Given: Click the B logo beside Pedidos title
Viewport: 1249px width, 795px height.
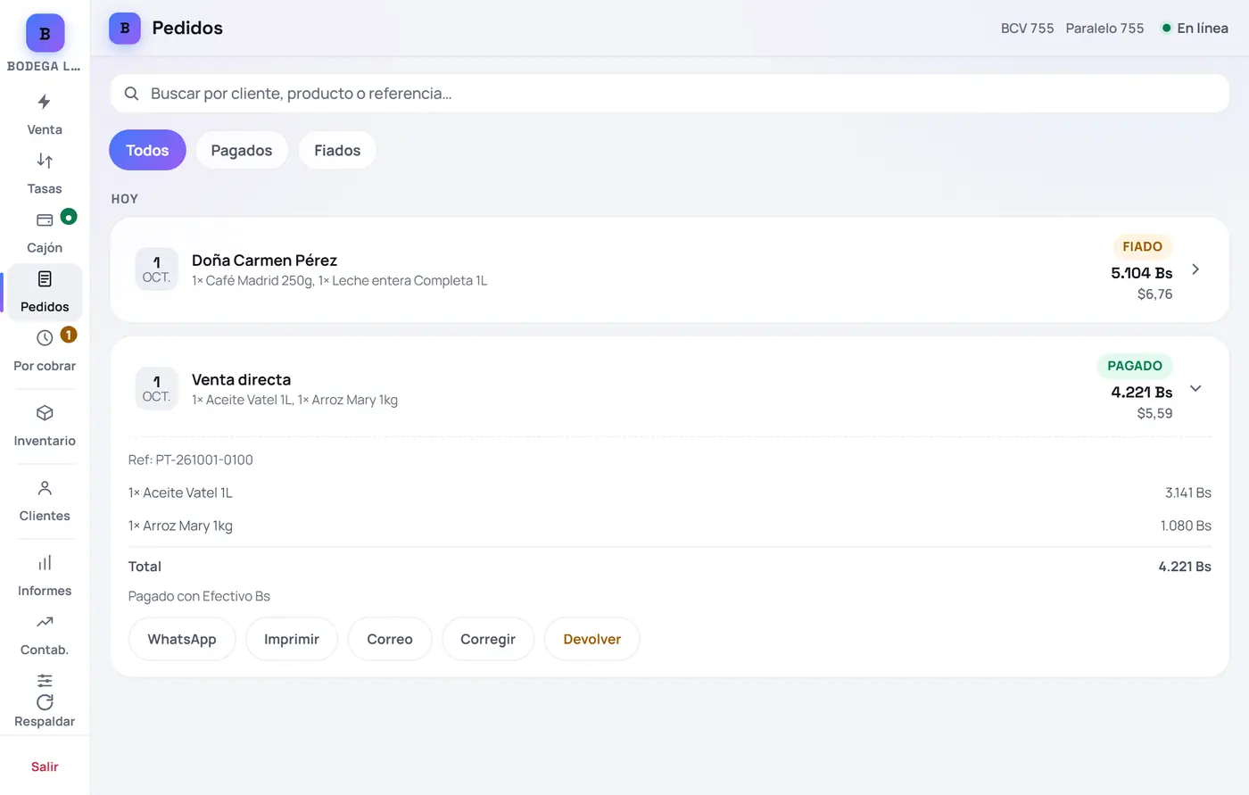Looking at the screenshot, I should pos(125,29).
